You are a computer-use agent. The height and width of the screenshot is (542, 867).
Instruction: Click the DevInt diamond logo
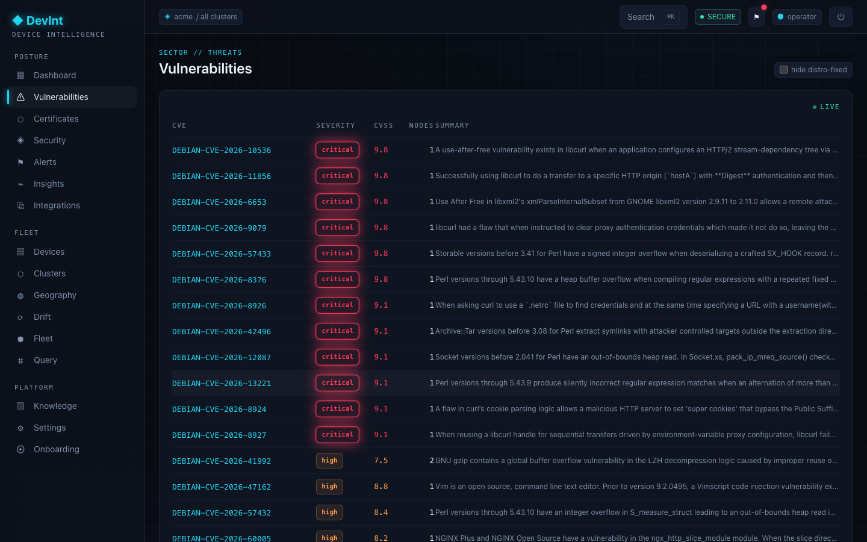tap(17, 20)
